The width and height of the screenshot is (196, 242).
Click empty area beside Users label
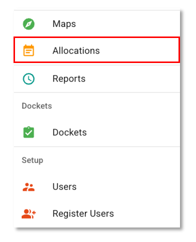128,186
